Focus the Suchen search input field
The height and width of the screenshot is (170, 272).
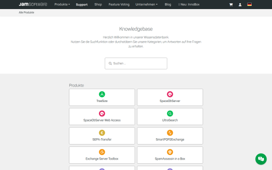(136, 63)
